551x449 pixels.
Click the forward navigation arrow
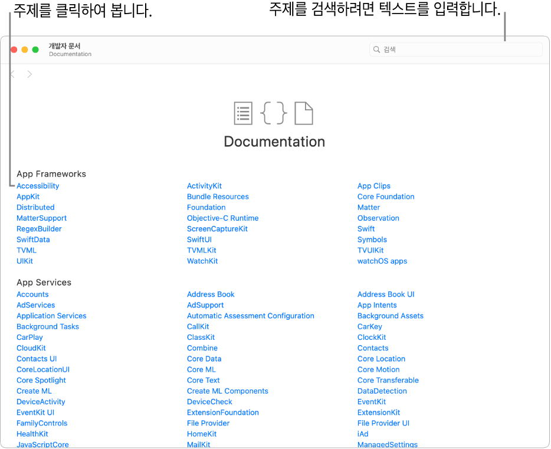(x=29, y=74)
